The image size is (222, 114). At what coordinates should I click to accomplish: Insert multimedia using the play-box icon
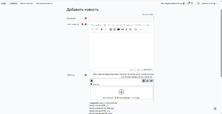pyautogui.click(x=115, y=29)
